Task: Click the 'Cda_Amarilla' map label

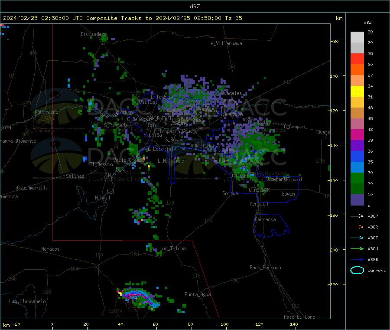Action: (x=32, y=188)
